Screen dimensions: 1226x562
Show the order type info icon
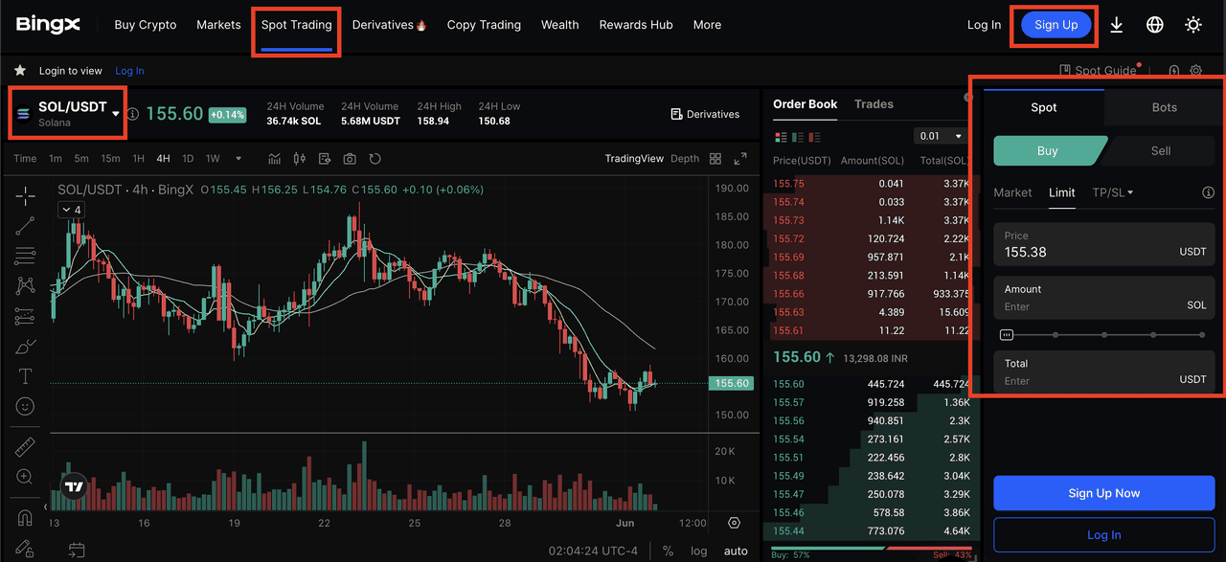[1208, 192]
